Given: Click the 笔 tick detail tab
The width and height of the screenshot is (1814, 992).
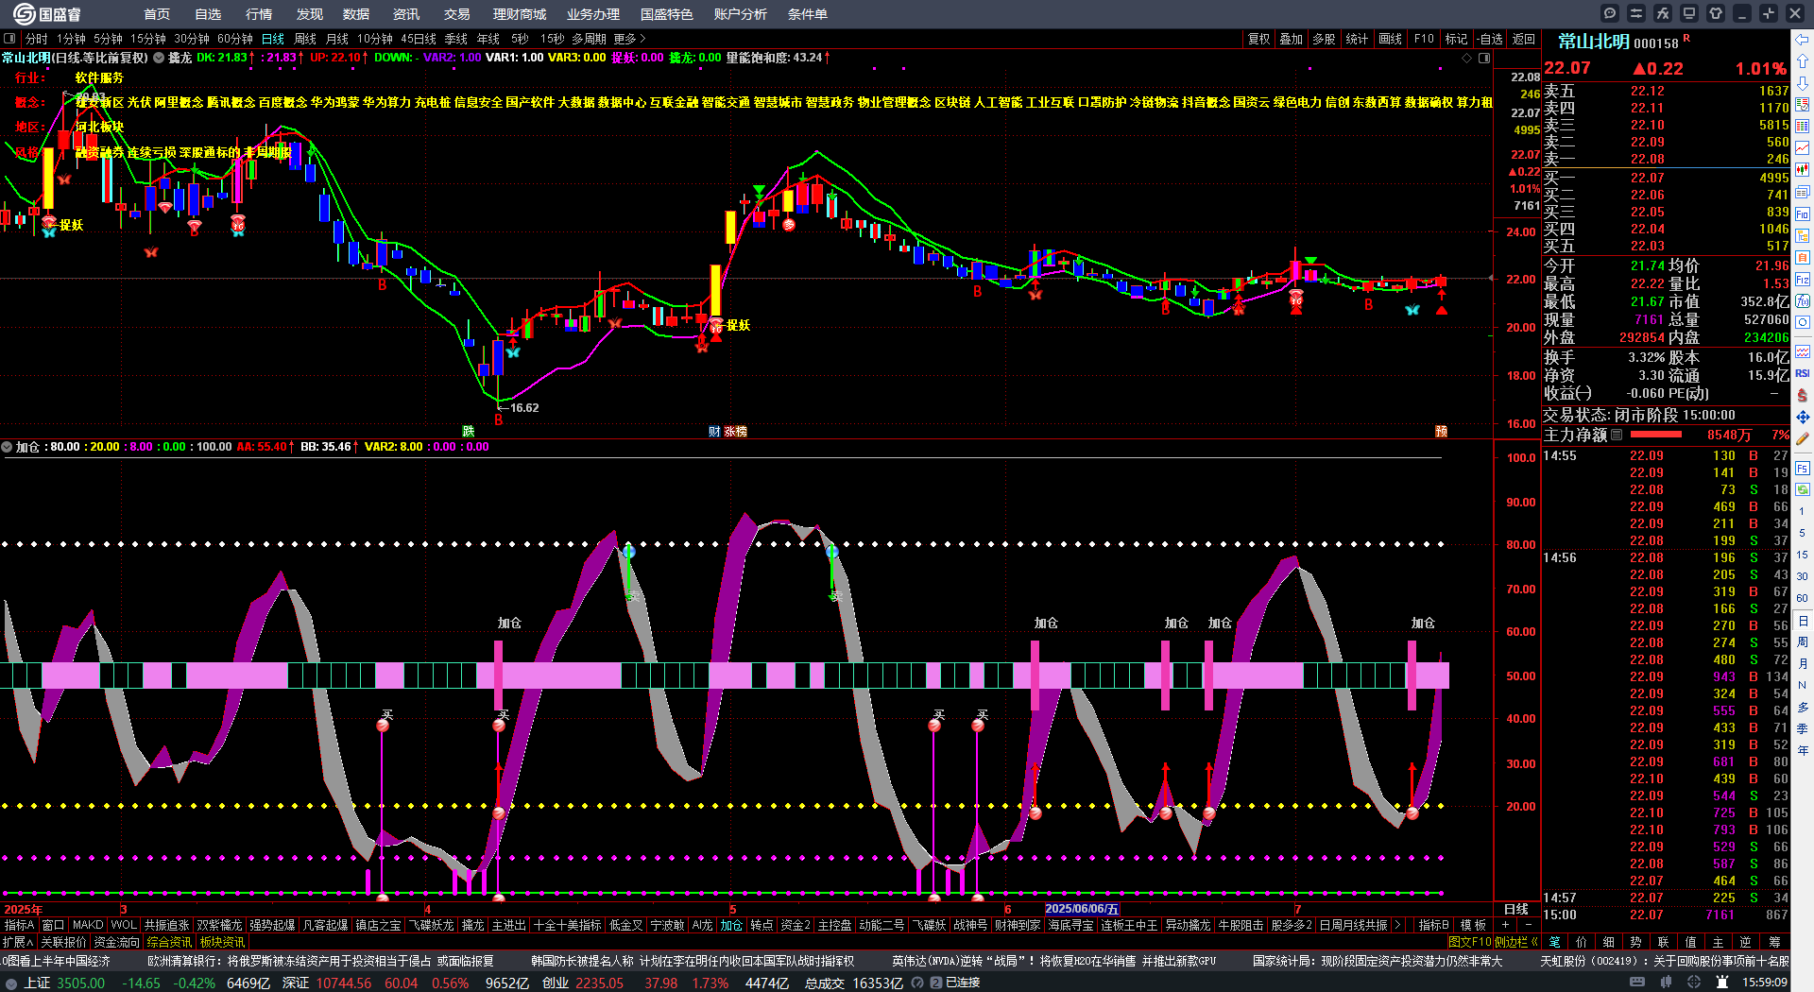Looking at the screenshot, I should click(1554, 942).
